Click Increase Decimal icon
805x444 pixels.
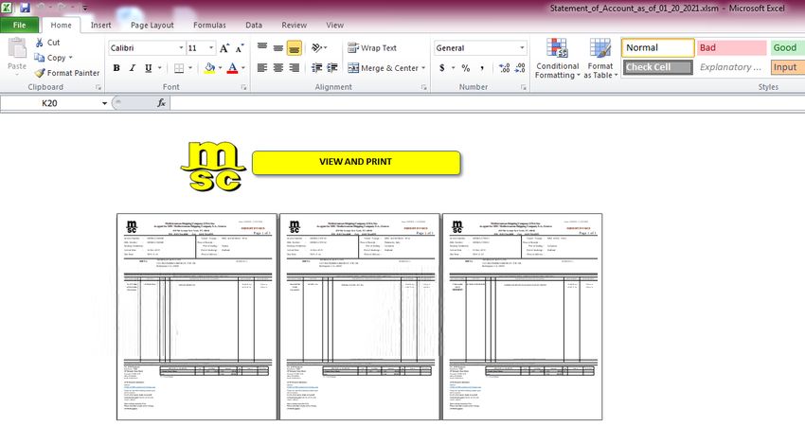coord(504,68)
